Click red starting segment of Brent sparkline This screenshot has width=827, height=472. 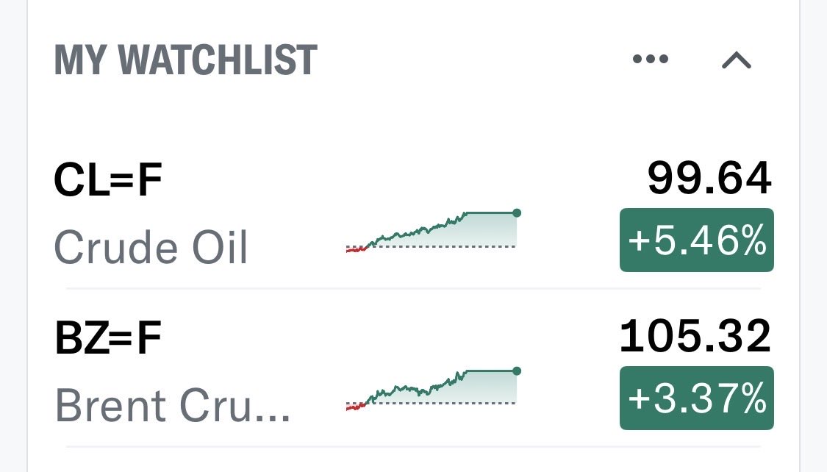[x=355, y=407]
